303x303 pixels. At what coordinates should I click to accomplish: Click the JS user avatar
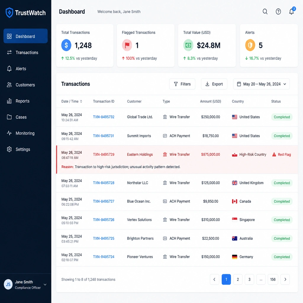coord(8,284)
